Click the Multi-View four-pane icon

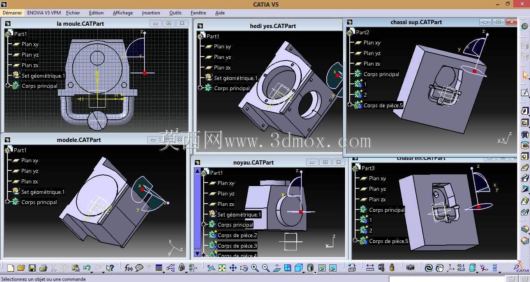pos(287,268)
